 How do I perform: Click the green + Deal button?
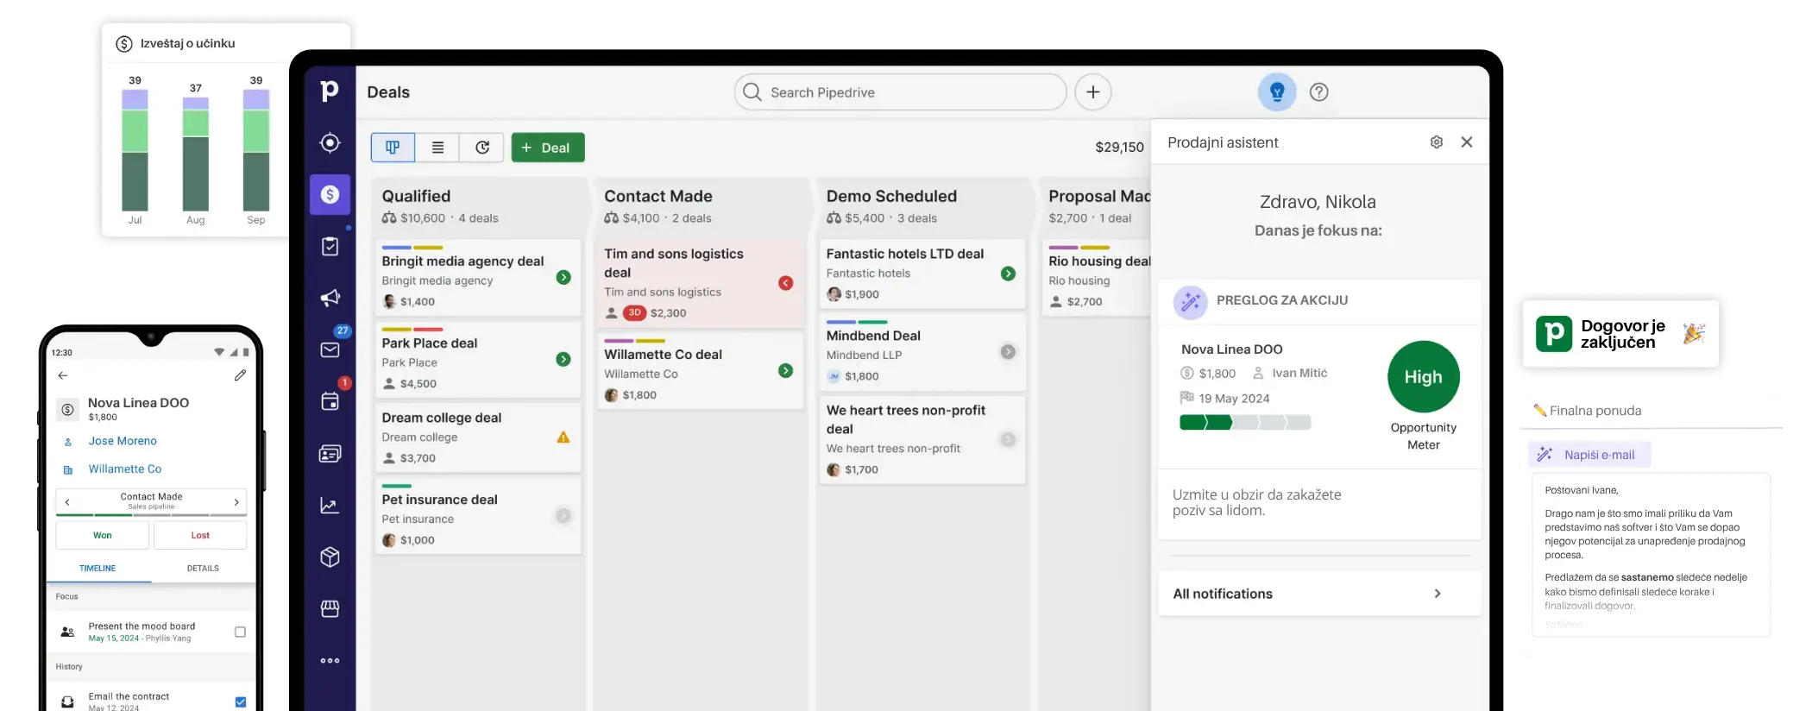click(547, 148)
